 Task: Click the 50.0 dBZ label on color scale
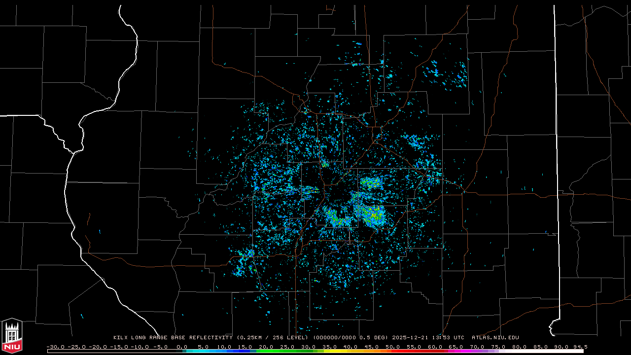(x=393, y=347)
